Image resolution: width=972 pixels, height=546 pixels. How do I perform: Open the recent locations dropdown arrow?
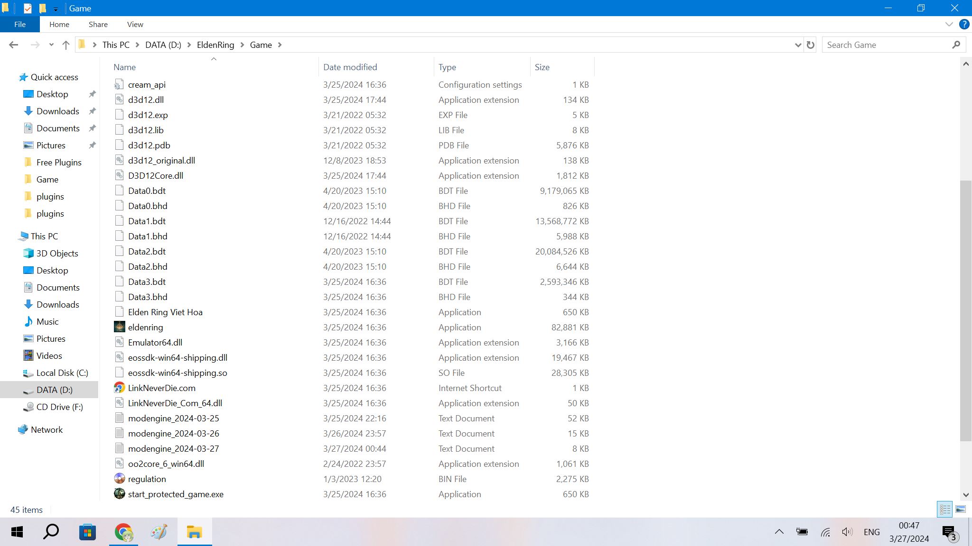(51, 45)
